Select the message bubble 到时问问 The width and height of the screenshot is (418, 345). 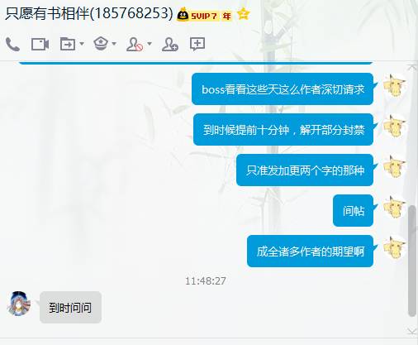(x=70, y=307)
